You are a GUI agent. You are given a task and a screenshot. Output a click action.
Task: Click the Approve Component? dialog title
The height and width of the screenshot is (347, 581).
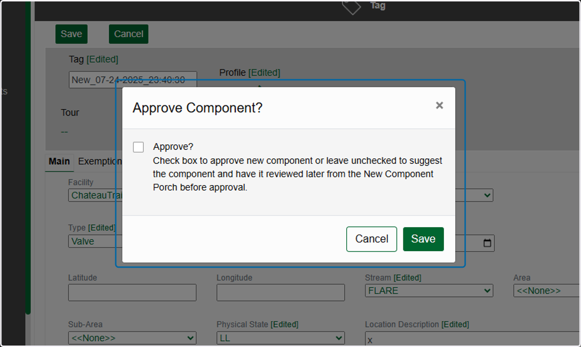tap(198, 108)
